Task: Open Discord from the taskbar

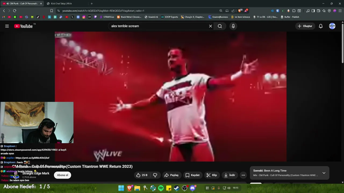Action: [x=192, y=188]
